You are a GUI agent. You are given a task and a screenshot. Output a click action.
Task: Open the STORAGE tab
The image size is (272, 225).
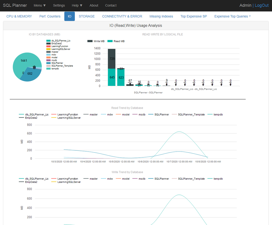[87, 16]
